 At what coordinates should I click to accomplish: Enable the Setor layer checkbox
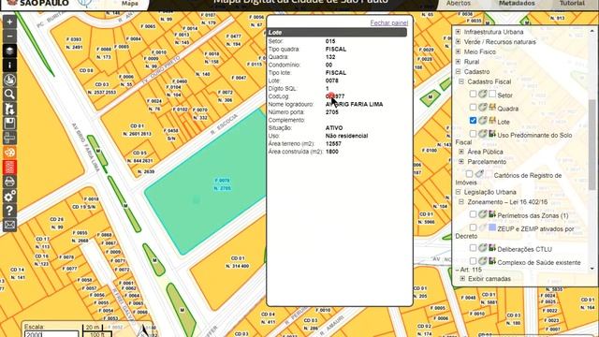(x=473, y=94)
